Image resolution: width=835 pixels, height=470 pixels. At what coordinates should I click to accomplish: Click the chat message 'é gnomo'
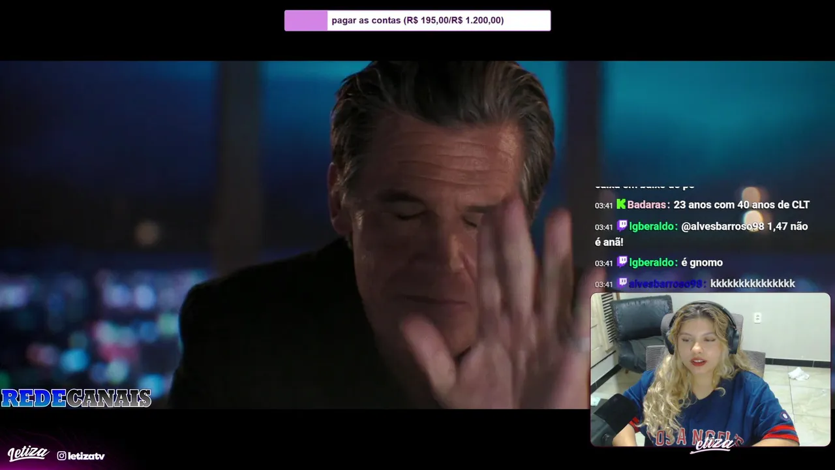pyautogui.click(x=702, y=262)
